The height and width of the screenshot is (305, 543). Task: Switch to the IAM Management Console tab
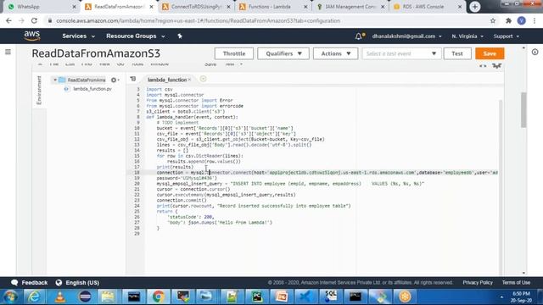coord(350,7)
